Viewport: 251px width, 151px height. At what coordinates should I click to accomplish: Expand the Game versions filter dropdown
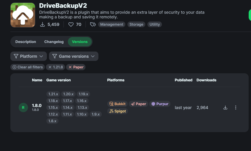tap(74, 56)
